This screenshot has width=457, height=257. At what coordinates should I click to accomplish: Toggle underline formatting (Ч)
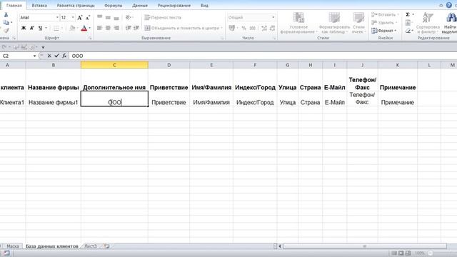(40, 28)
